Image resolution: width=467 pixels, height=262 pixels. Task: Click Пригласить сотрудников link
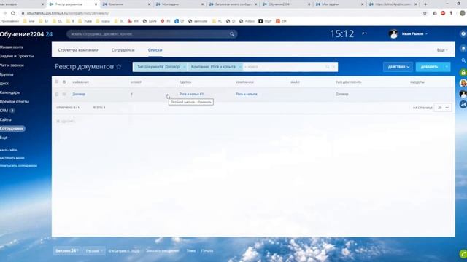(x=18, y=166)
